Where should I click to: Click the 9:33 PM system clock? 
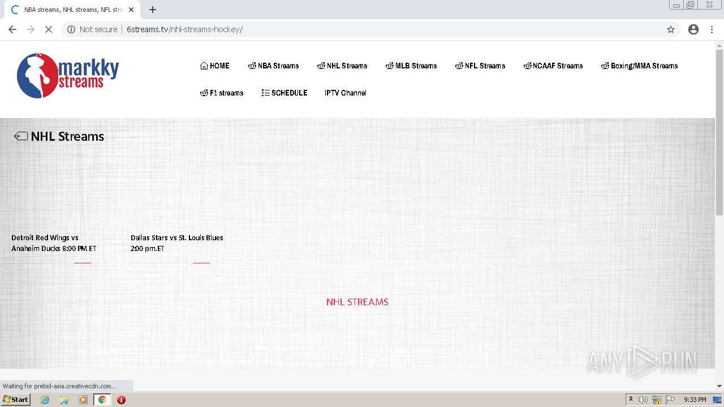tap(695, 400)
